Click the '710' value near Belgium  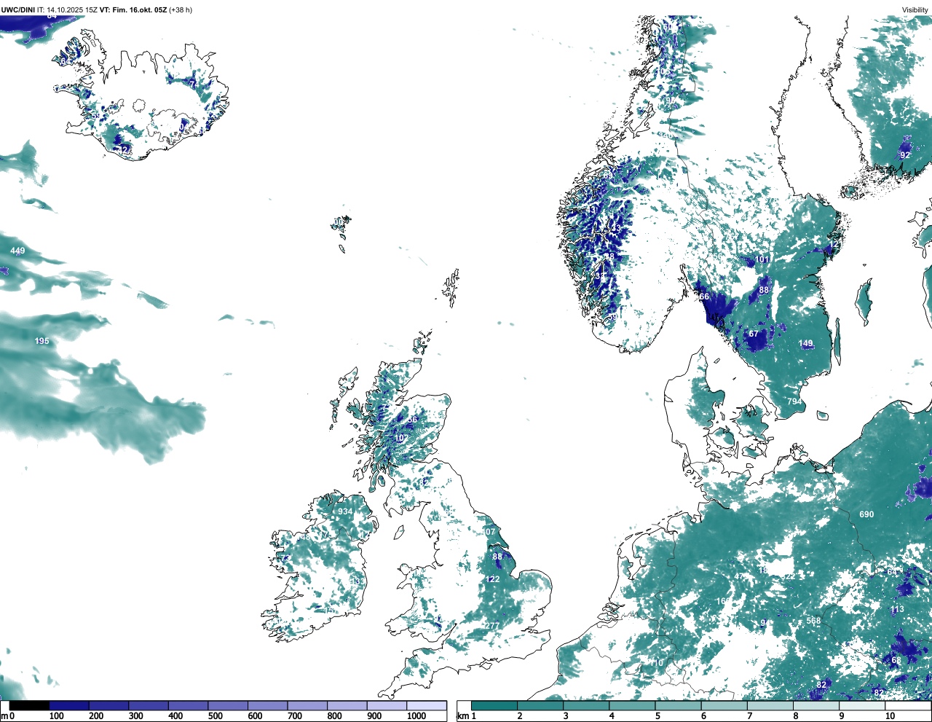(x=656, y=664)
